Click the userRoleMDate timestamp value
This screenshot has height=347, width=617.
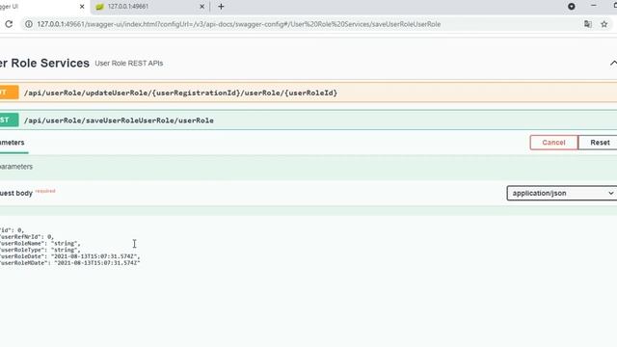click(96, 263)
